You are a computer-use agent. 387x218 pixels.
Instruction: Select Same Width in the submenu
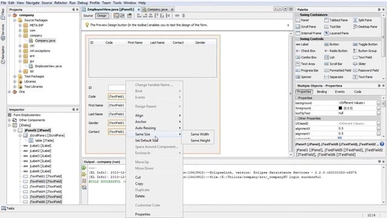(x=200, y=134)
